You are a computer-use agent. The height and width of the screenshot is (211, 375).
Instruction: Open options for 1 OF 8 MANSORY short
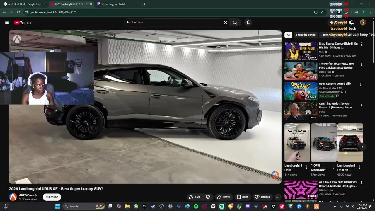point(333,167)
